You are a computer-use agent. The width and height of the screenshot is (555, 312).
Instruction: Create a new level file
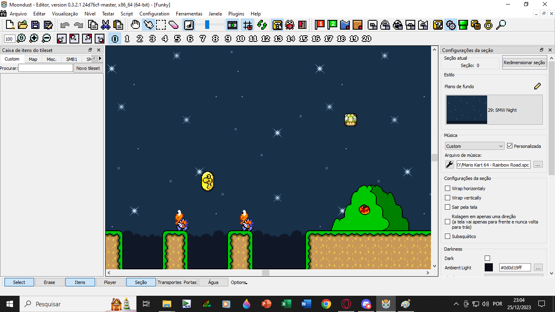[10, 25]
